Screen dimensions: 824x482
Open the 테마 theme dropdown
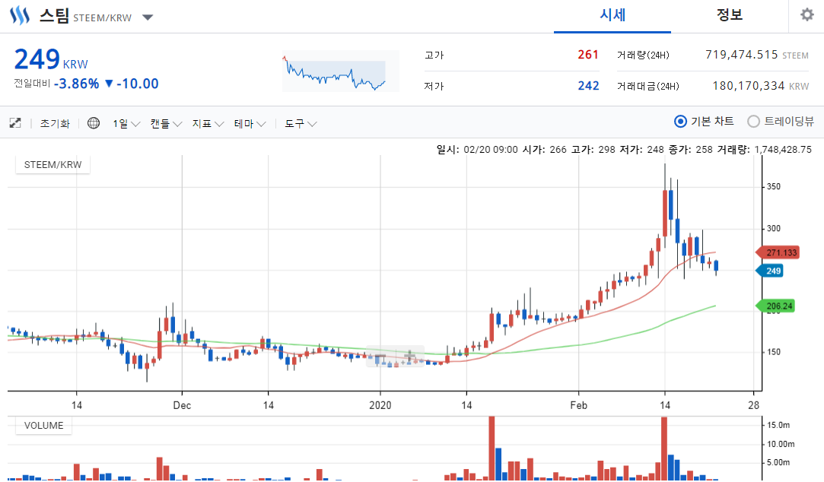point(250,124)
